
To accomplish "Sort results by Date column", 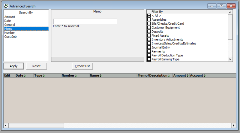I will 21,76.
